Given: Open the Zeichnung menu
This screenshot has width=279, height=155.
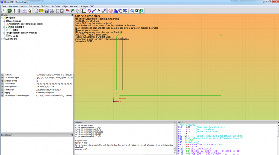Looking at the screenshot, I should [34, 6].
